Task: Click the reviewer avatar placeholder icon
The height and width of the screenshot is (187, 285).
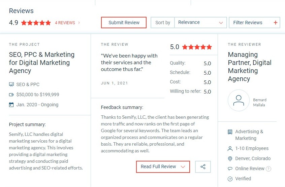Action: click(239, 100)
